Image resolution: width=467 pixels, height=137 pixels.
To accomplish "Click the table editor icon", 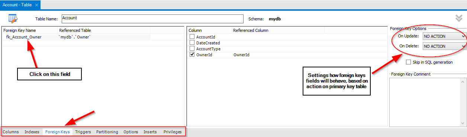I will 13,19.
